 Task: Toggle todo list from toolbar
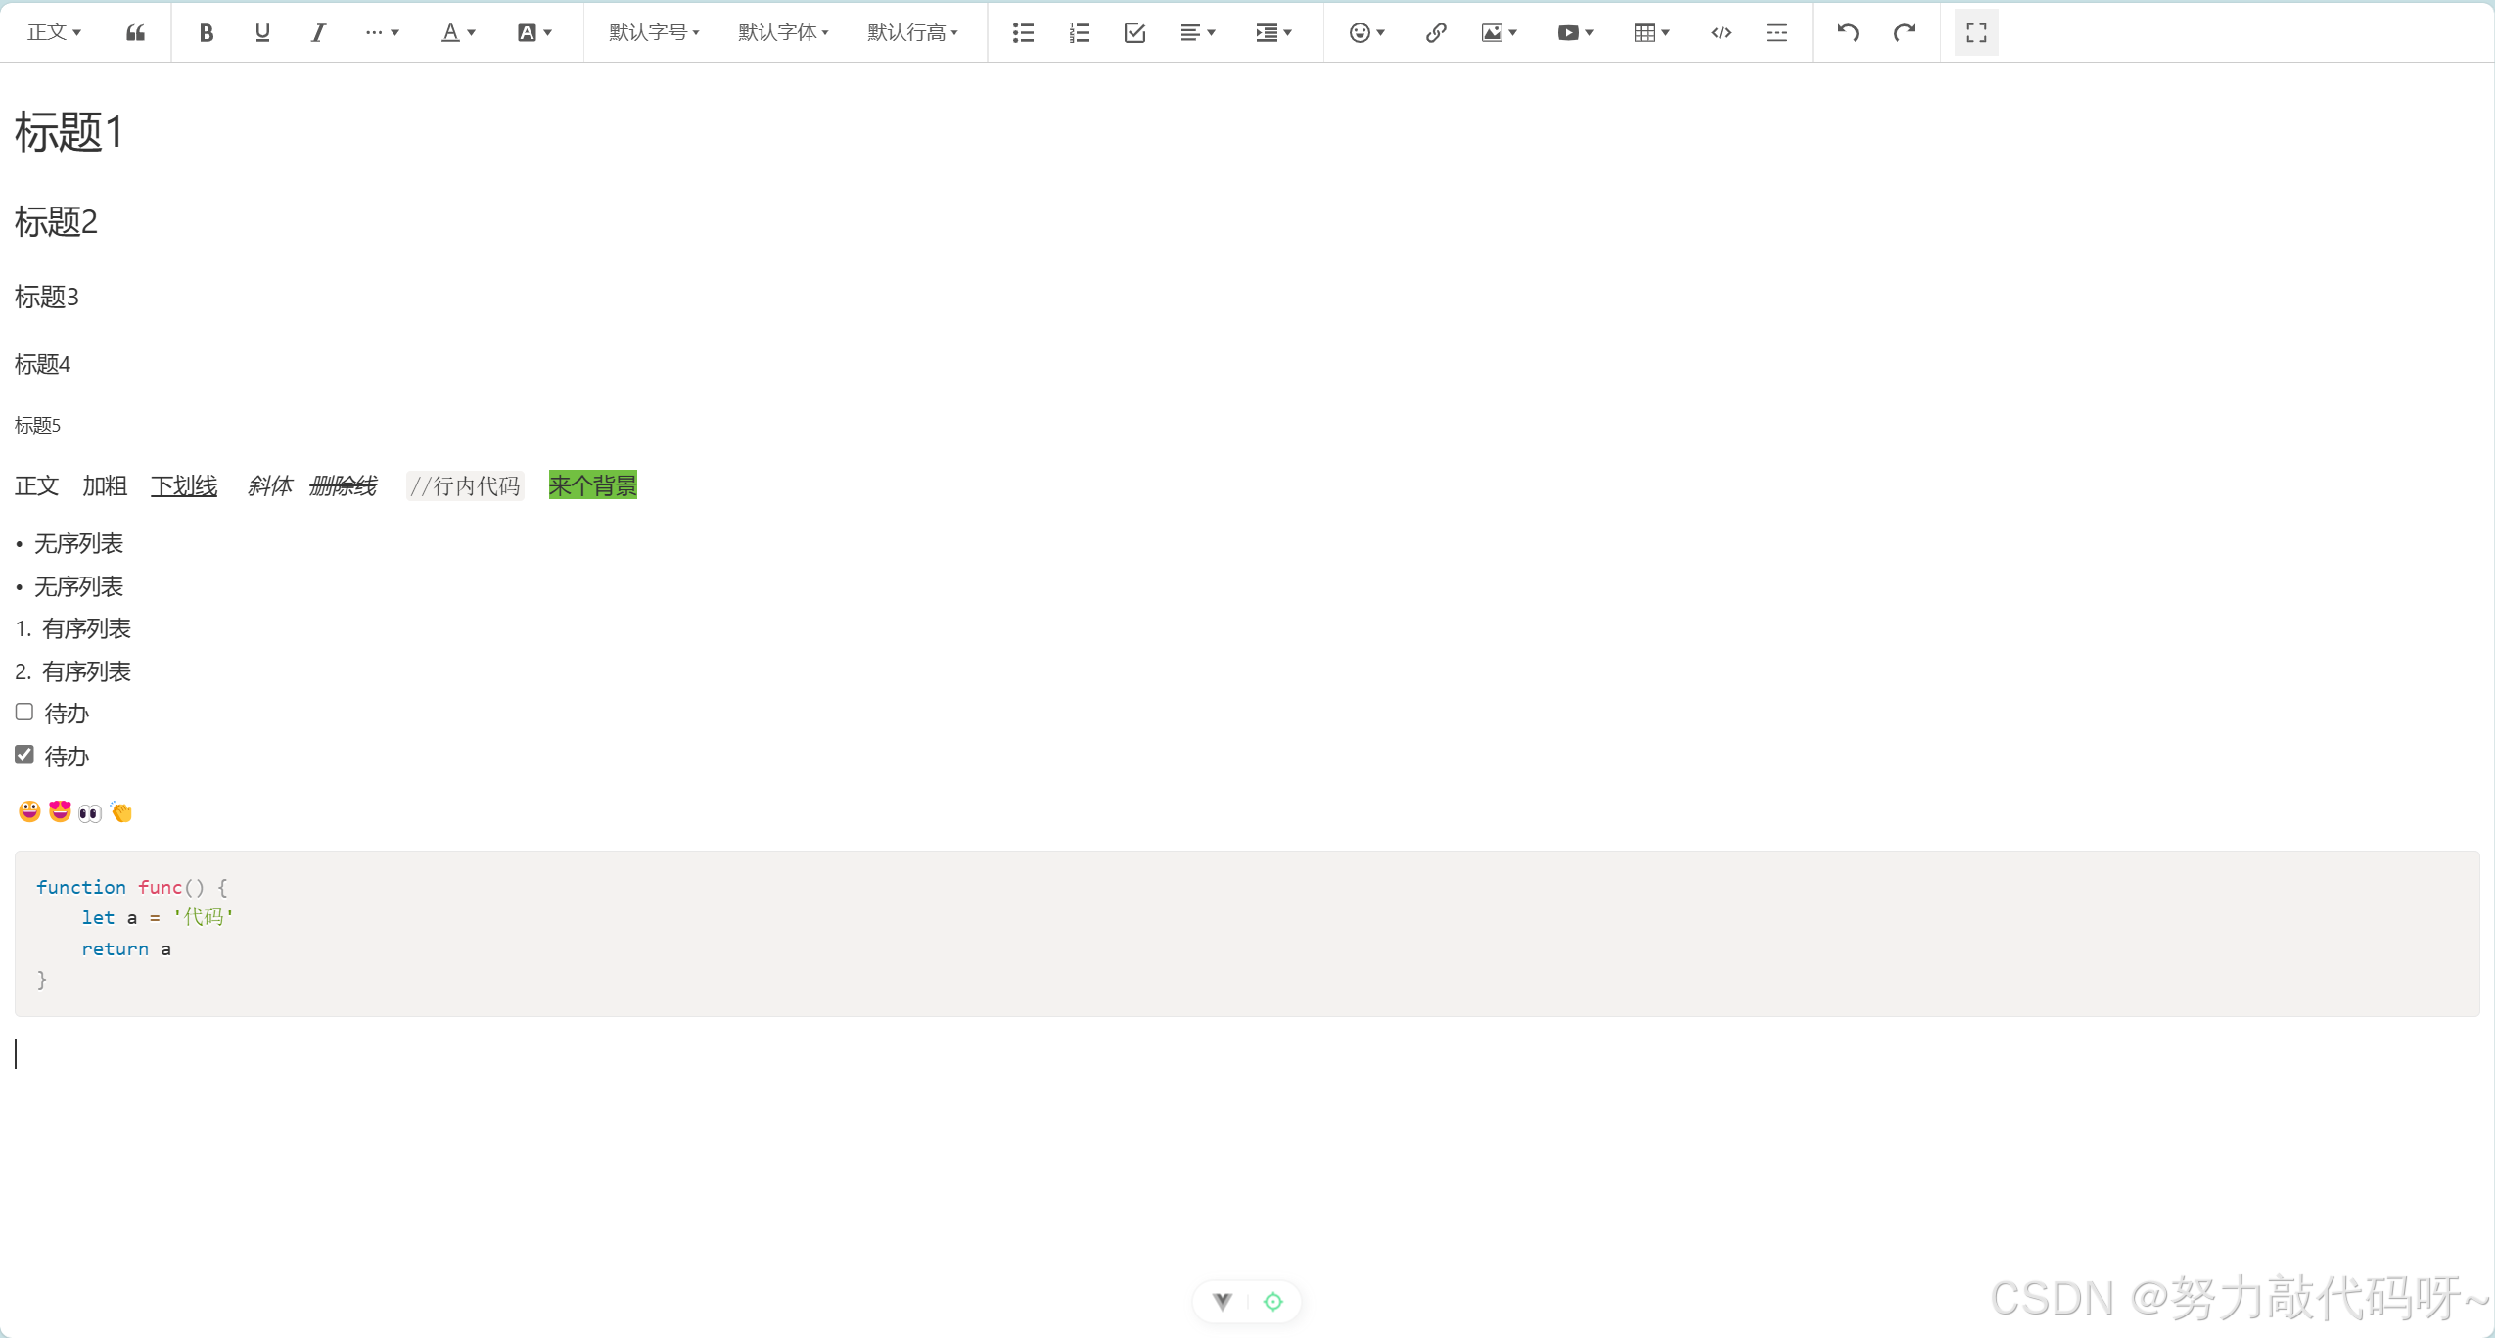coord(1134,33)
